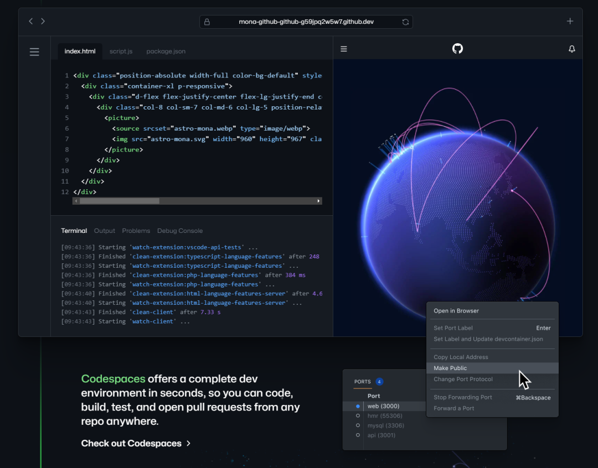Switch to the script.js tab

(x=121, y=51)
